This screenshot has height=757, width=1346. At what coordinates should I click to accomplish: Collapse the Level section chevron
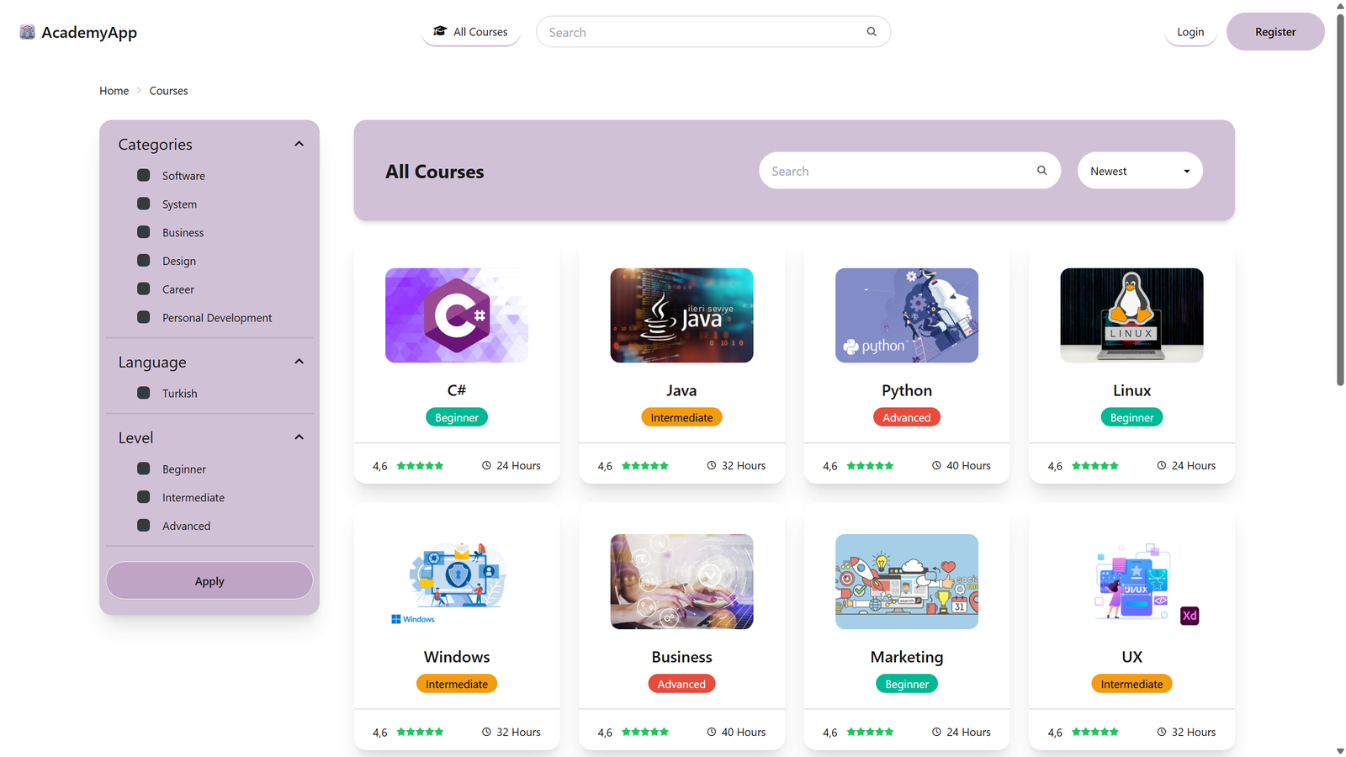[x=299, y=437]
